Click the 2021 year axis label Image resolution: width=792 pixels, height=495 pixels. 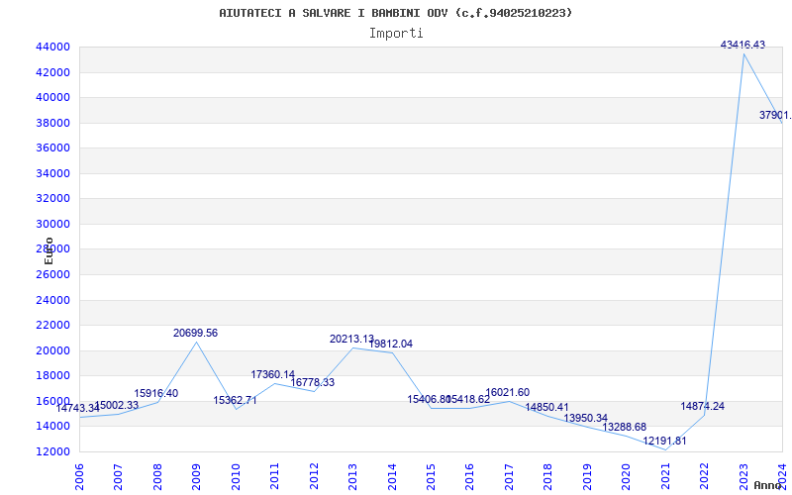pos(665,477)
